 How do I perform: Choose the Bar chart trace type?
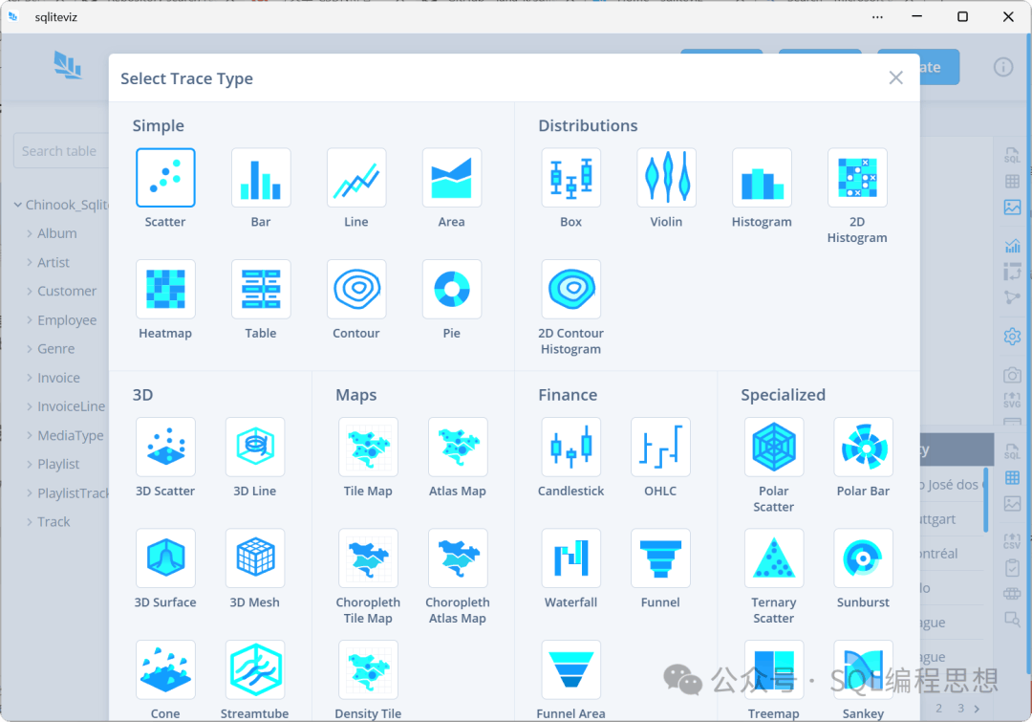pos(261,178)
